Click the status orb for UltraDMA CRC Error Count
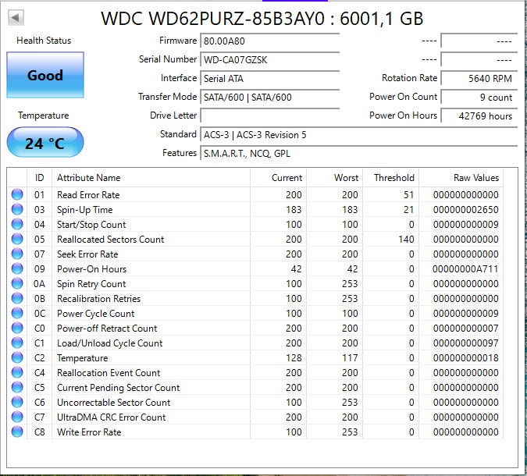 17,417
